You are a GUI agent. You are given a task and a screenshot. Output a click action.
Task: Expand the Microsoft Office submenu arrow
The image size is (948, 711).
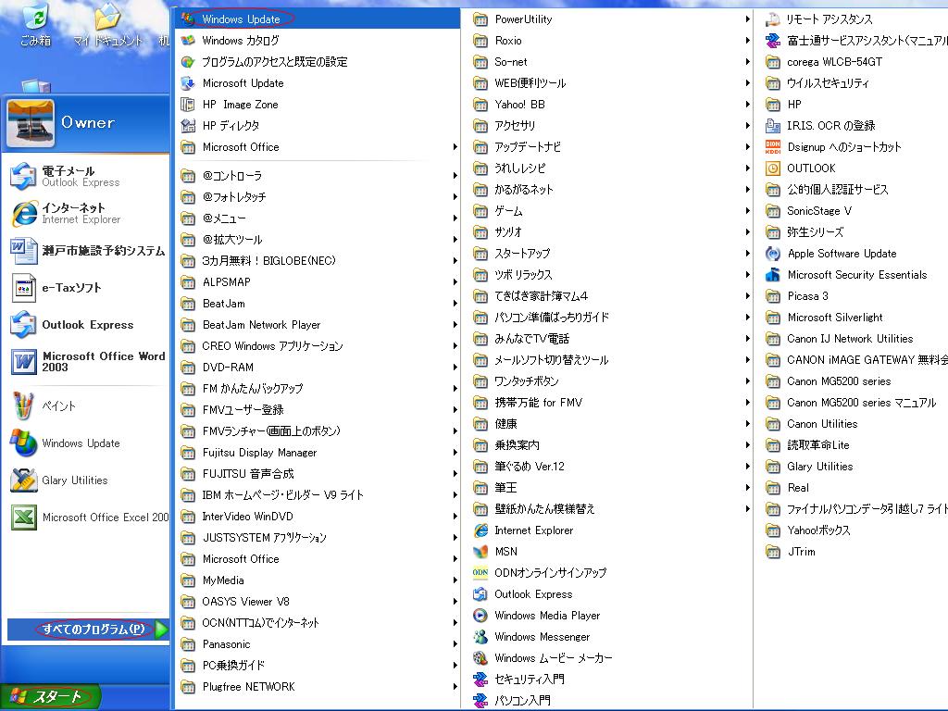455,147
